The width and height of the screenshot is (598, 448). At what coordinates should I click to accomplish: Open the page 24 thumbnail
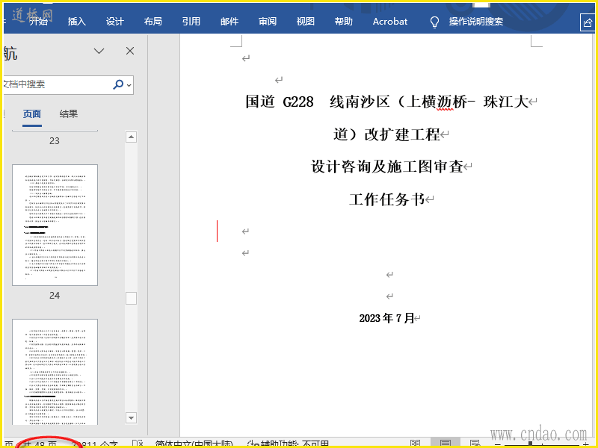tap(55, 225)
